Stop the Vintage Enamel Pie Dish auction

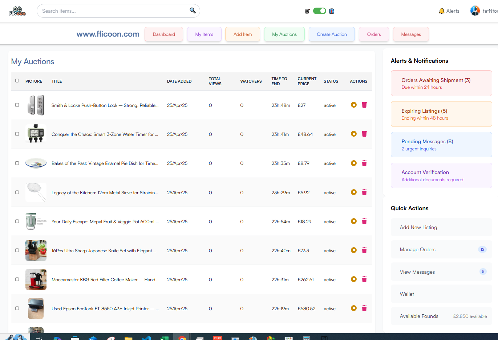point(354,163)
